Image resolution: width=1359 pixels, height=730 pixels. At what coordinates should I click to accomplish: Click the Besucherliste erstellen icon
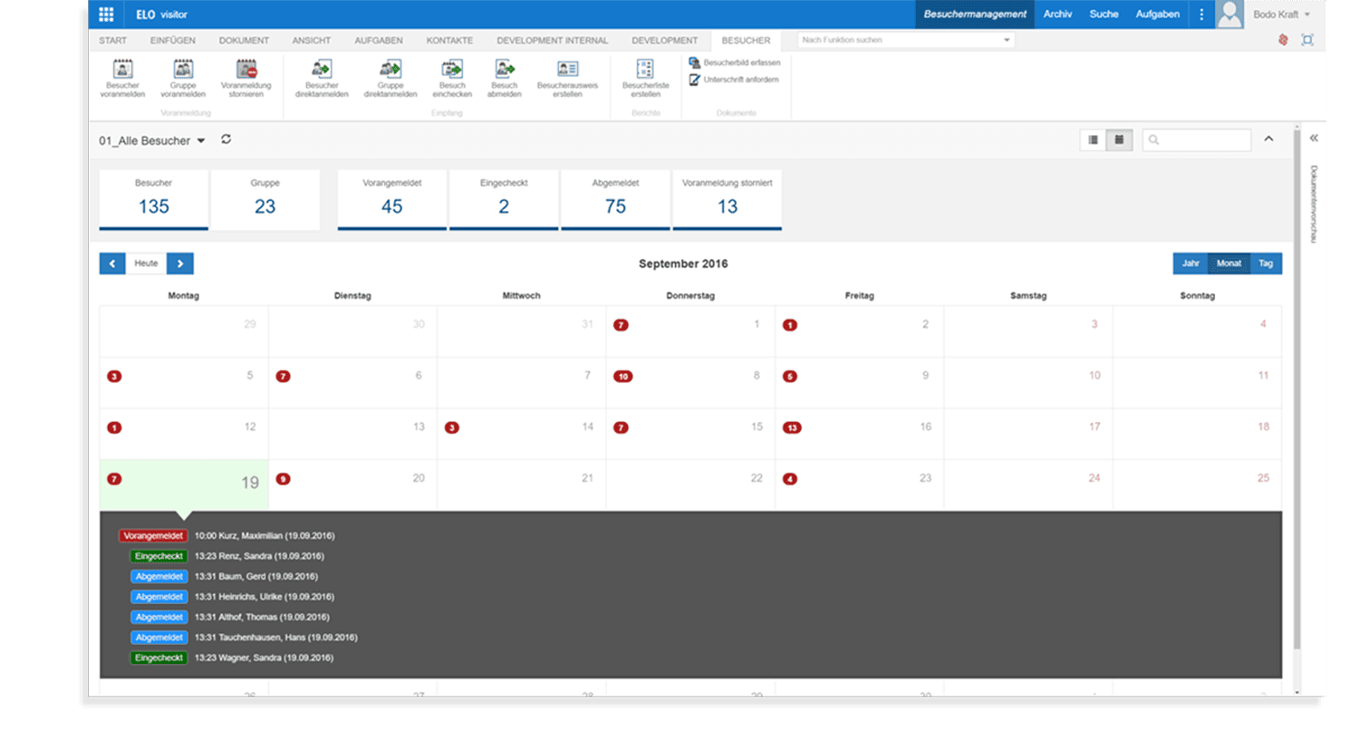[645, 70]
